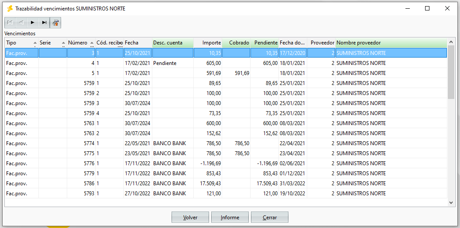Go to the first record arrow
Viewport: 460px width, 228px height.
point(10,22)
